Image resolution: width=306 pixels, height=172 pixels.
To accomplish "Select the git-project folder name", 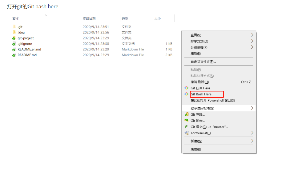I will click(26, 38).
